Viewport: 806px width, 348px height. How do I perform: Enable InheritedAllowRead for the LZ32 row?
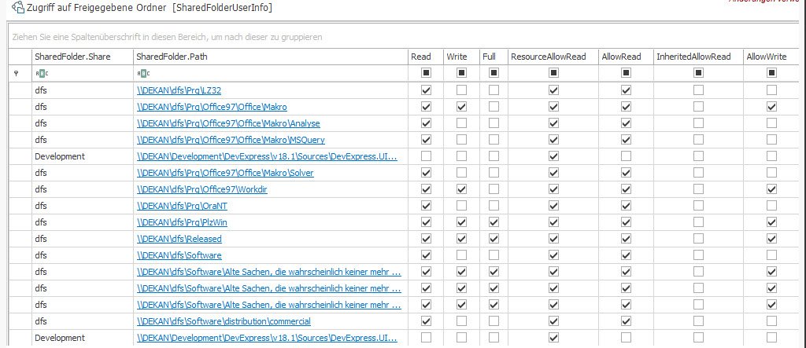(698, 90)
